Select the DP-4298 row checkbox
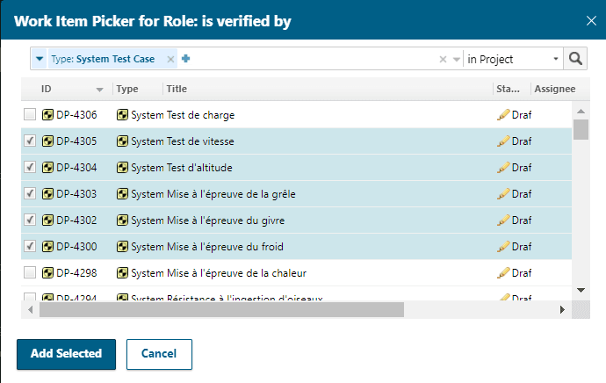This screenshot has width=606, height=383. pyautogui.click(x=30, y=272)
